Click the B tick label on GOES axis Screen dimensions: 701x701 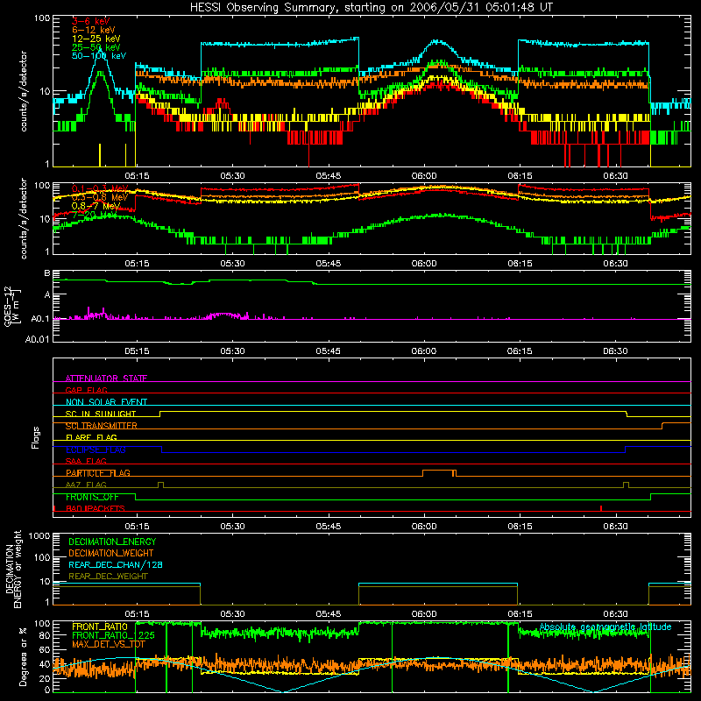point(47,273)
